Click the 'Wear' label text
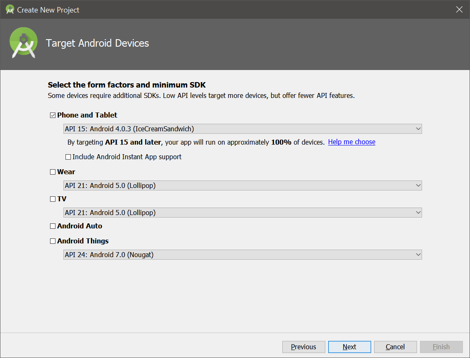 [66, 172]
